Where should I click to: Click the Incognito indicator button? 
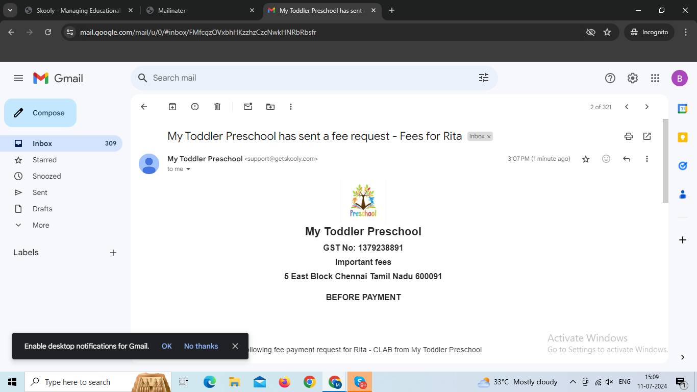click(649, 32)
